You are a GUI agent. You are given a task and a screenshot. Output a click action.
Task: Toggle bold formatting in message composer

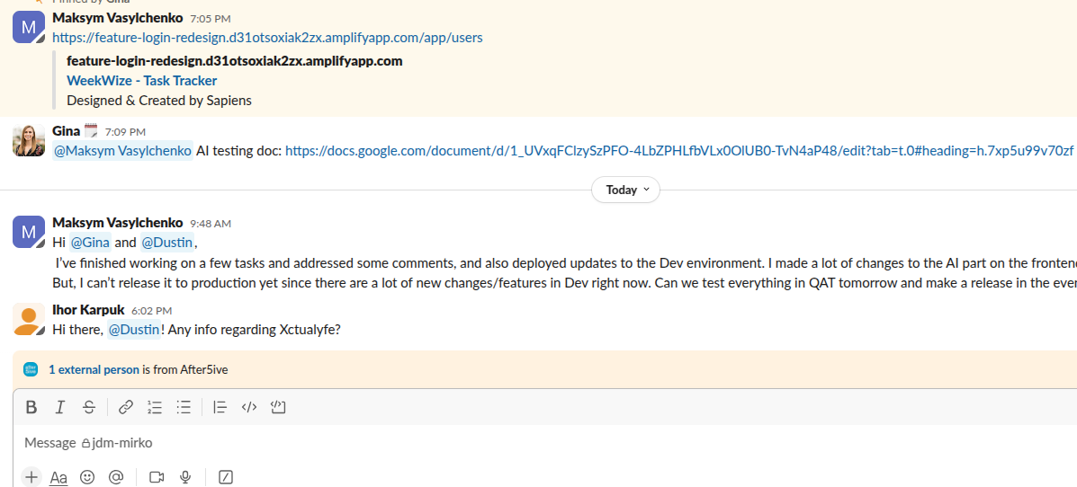click(x=31, y=407)
